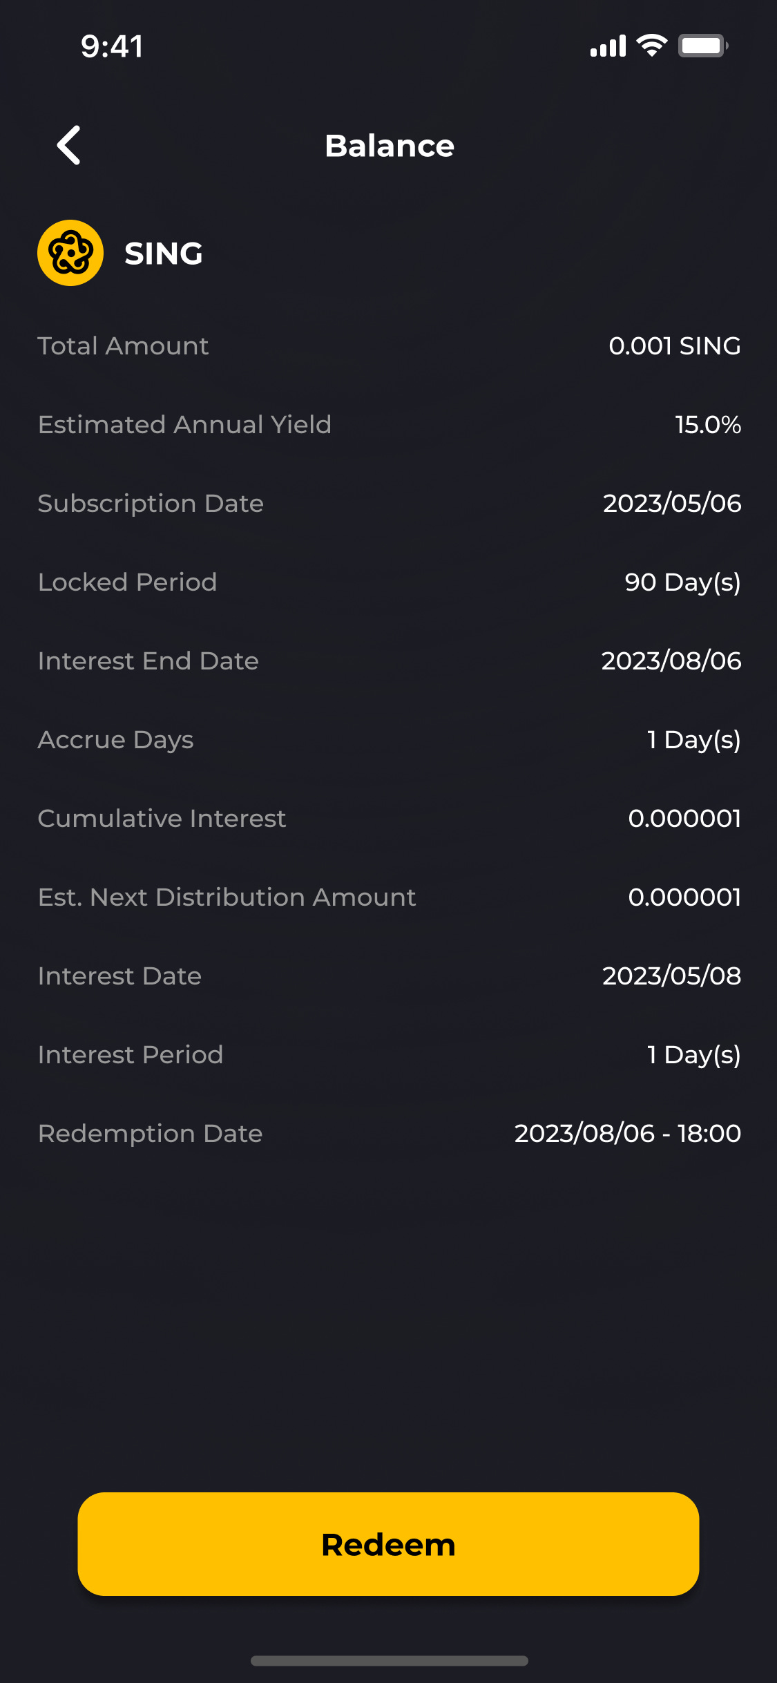Viewport: 777px width, 1683px height.
Task: Tap the Interest End Date 2023/08/06 value
Action: pyautogui.click(x=671, y=660)
